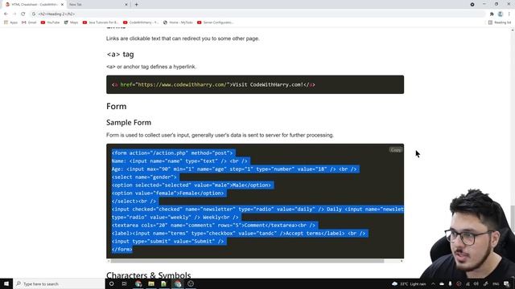
Task: Click Copy button on the form code block
Action: 396,150
